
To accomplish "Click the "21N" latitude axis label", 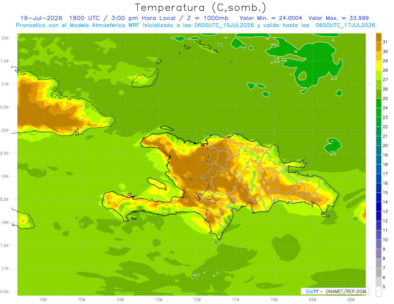I will click(x=5, y=84).
